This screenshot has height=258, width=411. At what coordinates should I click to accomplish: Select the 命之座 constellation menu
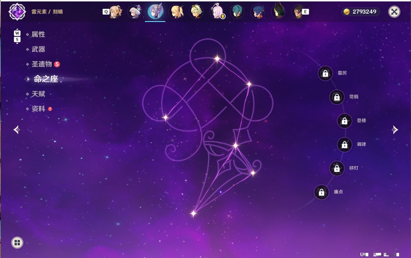(46, 79)
